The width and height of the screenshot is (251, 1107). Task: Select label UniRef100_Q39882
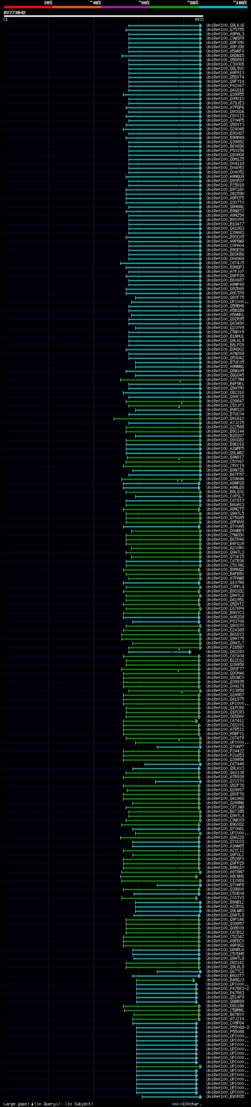(225, 142)
